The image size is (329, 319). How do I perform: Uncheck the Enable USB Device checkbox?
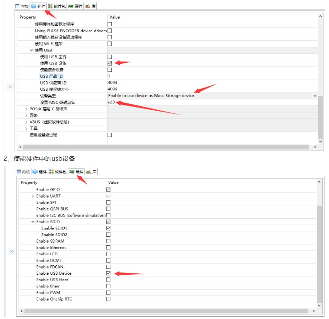[108, 273]
